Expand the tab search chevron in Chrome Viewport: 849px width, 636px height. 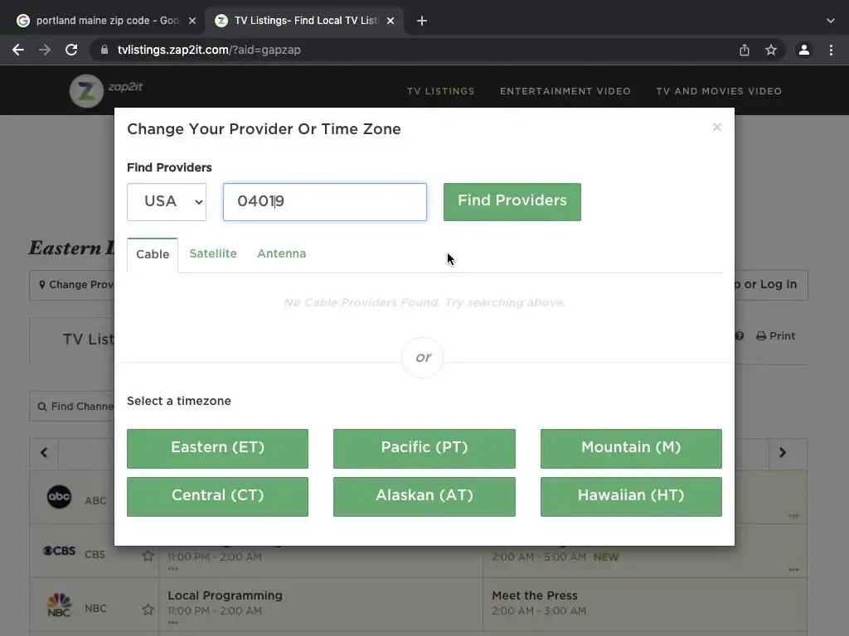[x=831, y=21]
